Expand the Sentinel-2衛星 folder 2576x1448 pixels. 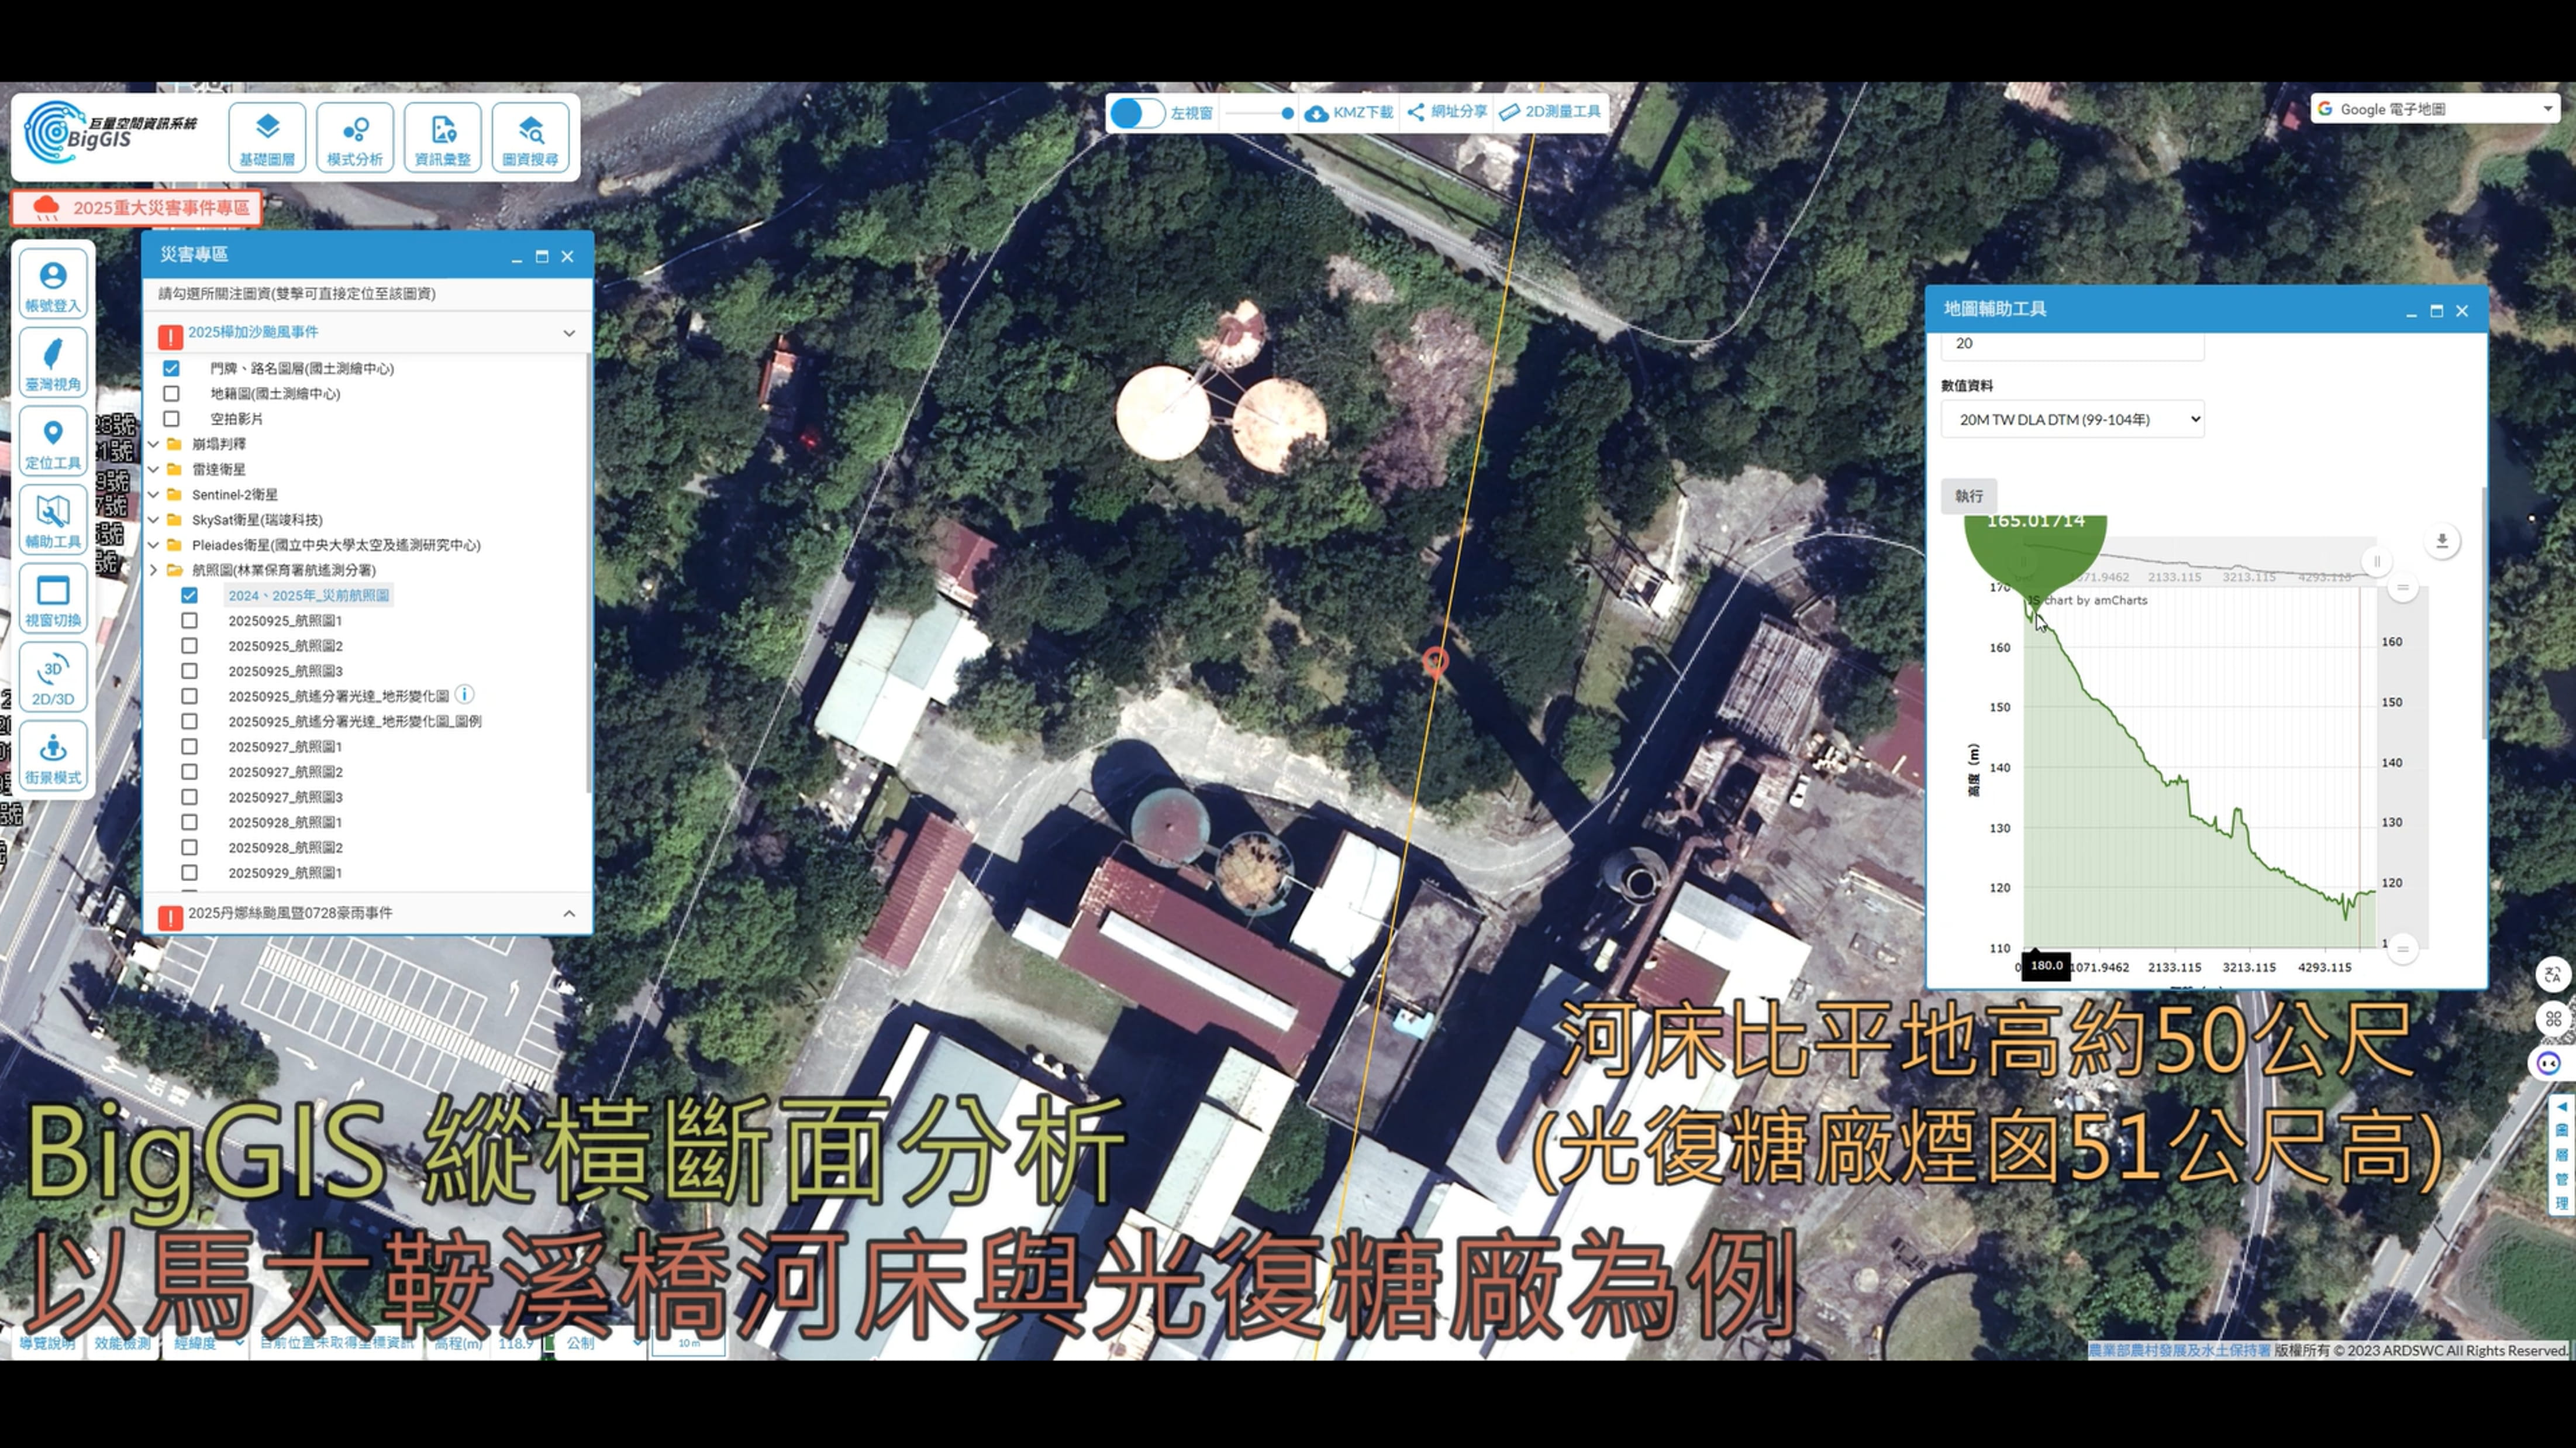tap(154, 494)
